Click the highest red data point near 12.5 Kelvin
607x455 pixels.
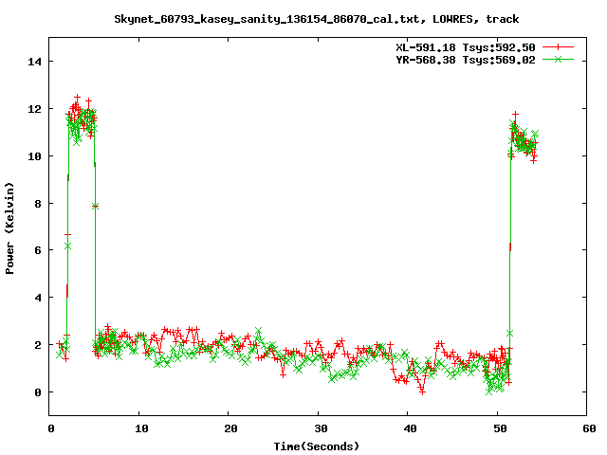click(x=77, y=97)
